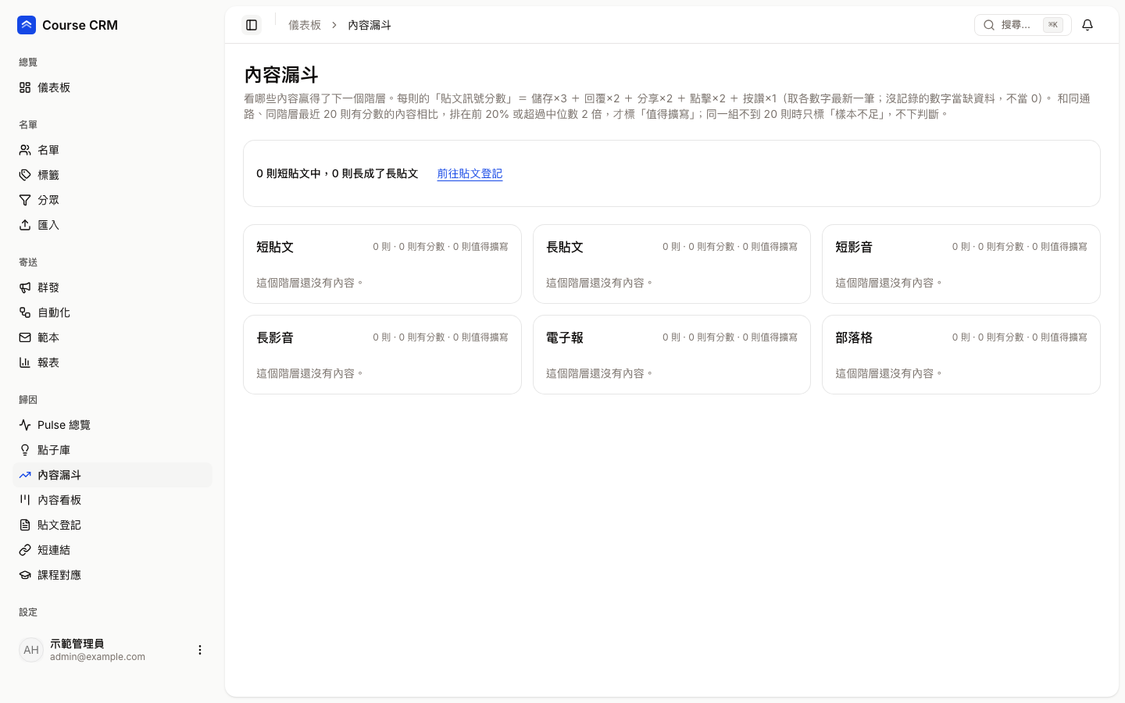Open the 標籤 tags icon
Screen dimensions: 1125x703
pyautogui.click(x=25, y=175)
